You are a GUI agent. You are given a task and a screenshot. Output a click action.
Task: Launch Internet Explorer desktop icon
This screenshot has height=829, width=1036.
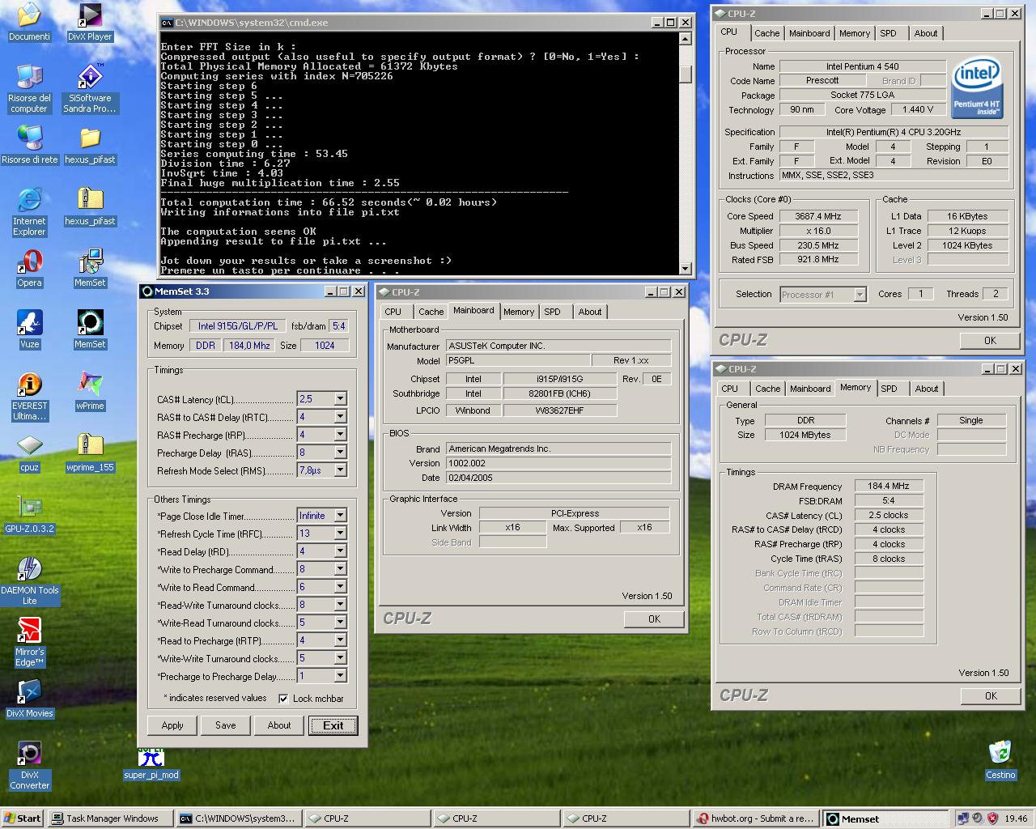29,211
